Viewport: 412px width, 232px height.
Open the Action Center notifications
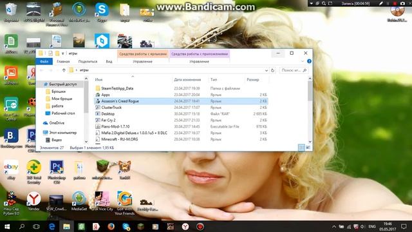(404, 226)
